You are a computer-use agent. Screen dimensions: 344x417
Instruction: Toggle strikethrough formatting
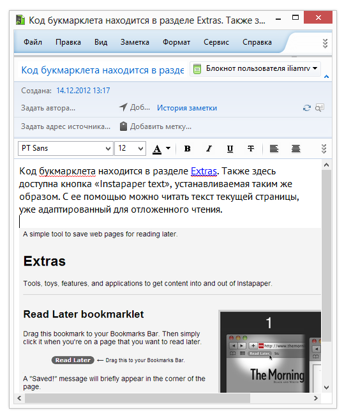[251, 149]
